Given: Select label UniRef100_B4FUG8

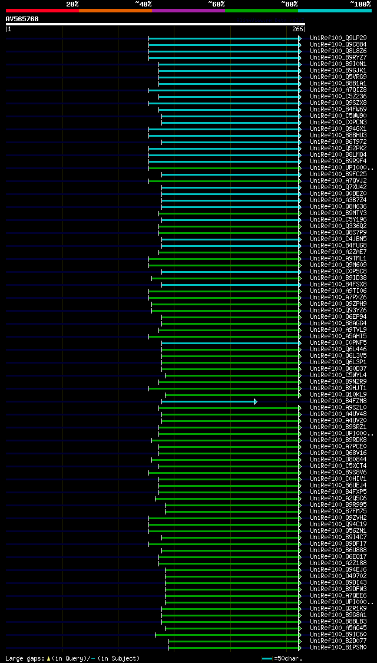Looking at the screenshot, I should click(x=338, y=246).
